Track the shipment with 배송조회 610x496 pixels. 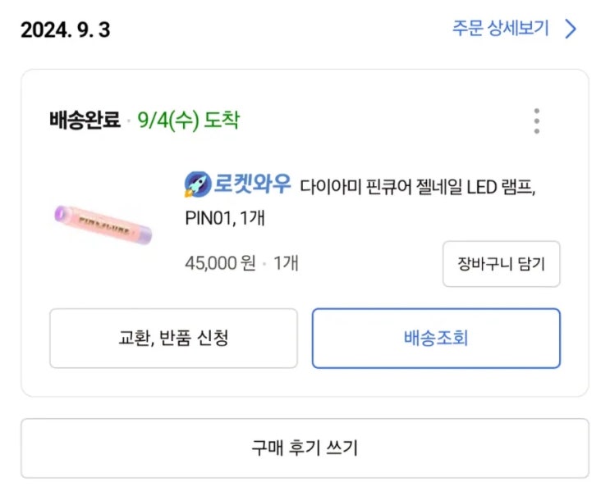(x=436, y=338)
